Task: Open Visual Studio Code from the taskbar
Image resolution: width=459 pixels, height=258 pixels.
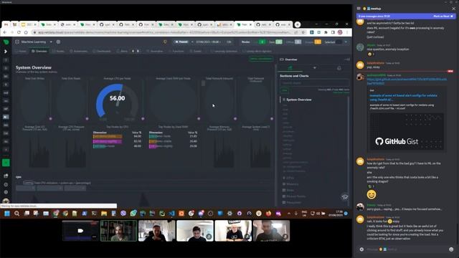Action: (x=171, y=214)
